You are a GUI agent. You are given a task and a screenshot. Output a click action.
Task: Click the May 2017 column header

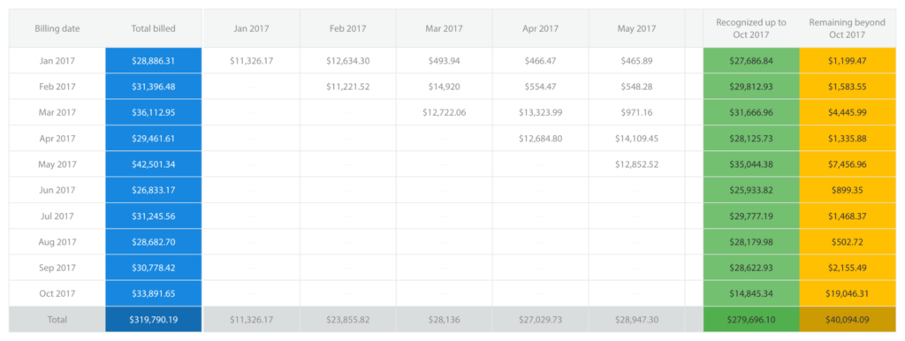pyautogui.click(x=636, y=28)
